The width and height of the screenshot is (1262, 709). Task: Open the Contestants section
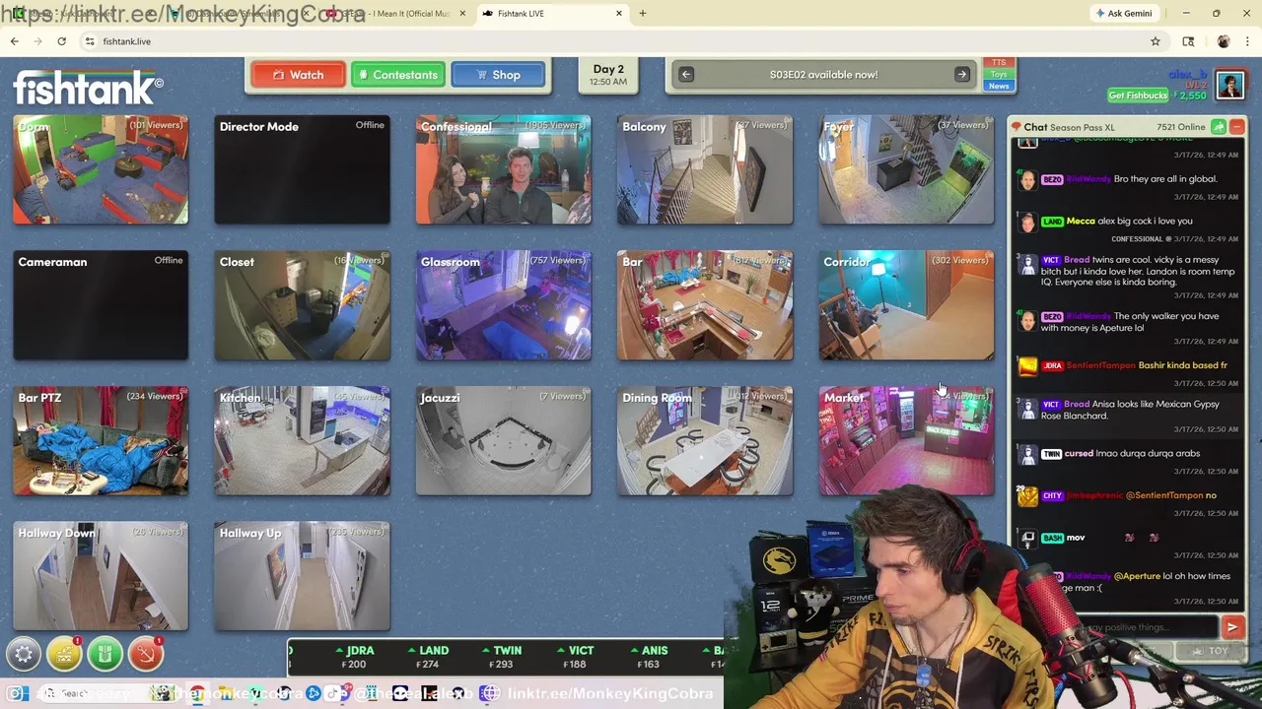click(397, 75)
